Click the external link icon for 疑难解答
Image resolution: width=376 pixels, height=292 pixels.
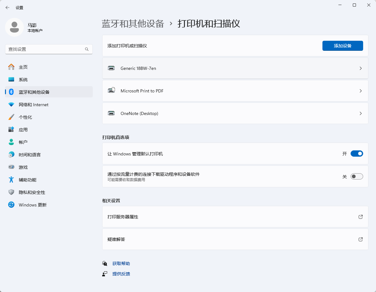(x=361, y=239)
